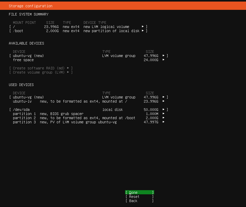Click the FILE SYSTEM SUMMARY heading

[29, 14]
